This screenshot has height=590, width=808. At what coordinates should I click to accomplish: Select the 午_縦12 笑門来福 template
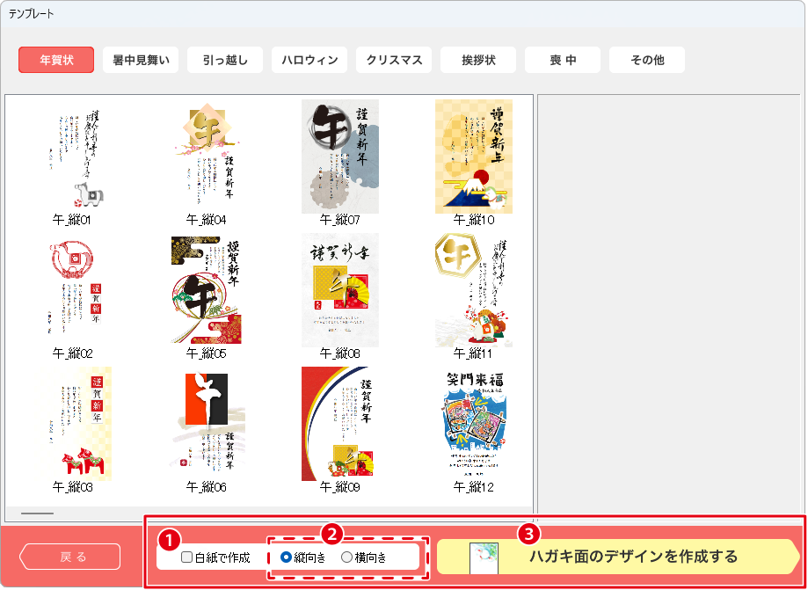point(474,424)
